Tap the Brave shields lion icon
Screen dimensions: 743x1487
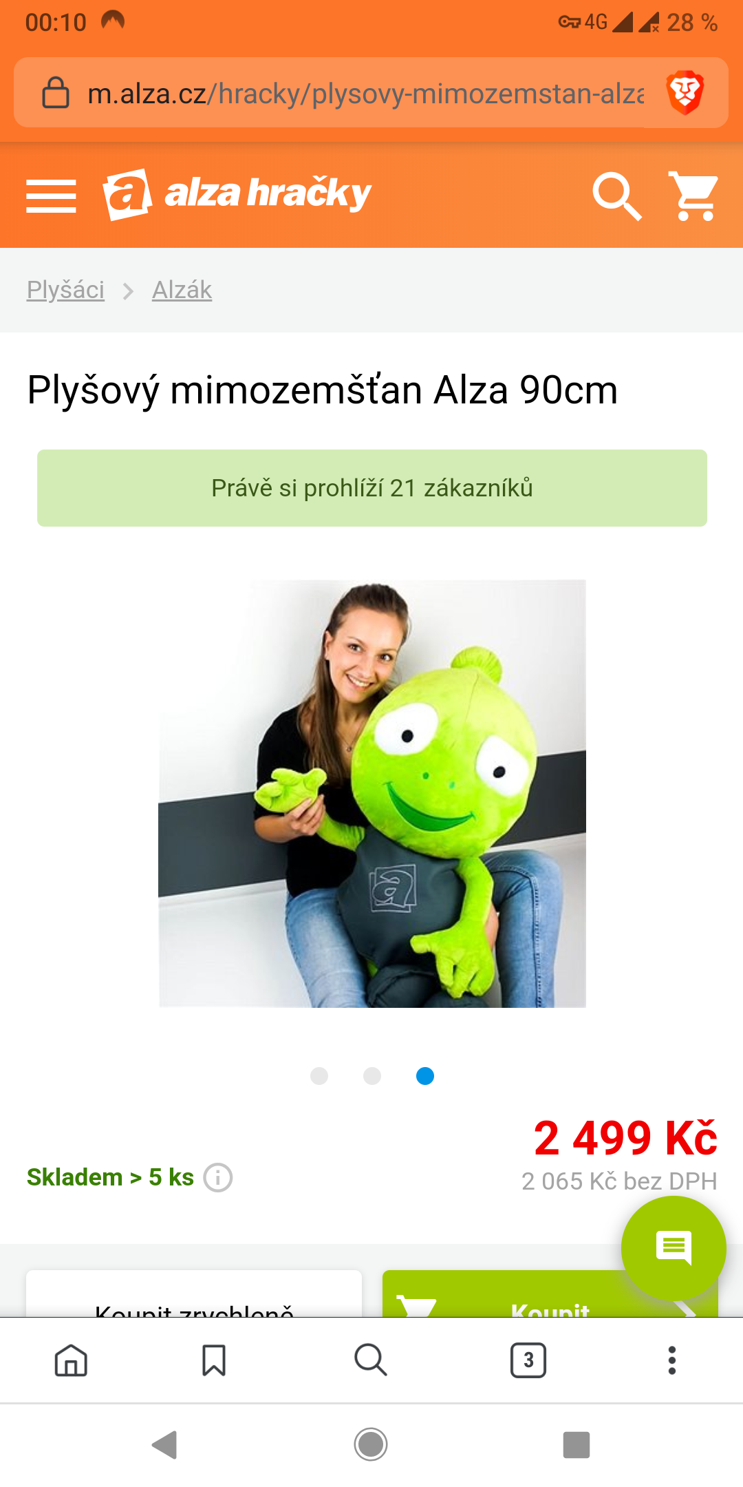(685, 92)
